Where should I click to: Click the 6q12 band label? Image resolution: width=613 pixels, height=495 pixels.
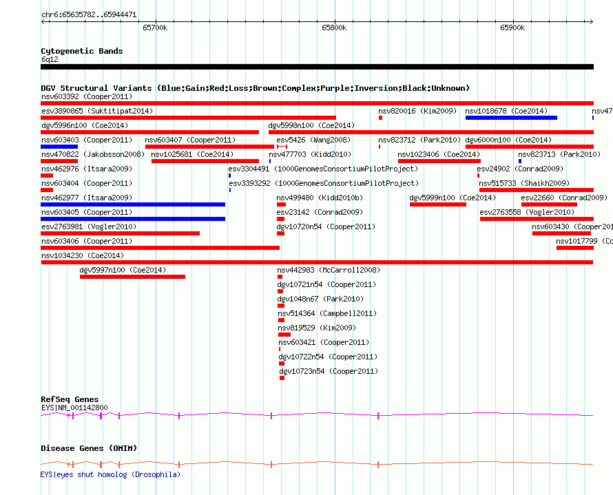click(50, 59)
